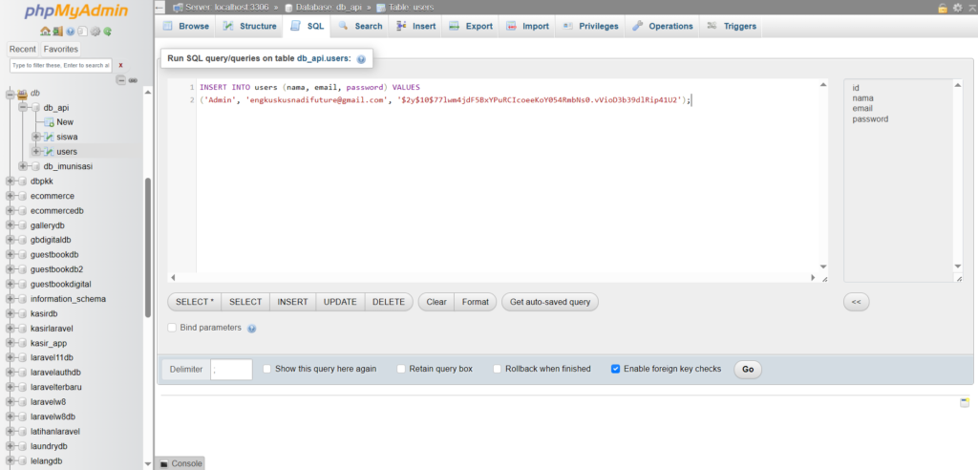Open phpMyAdmin documentation blue help icon

tap(70, 32)
